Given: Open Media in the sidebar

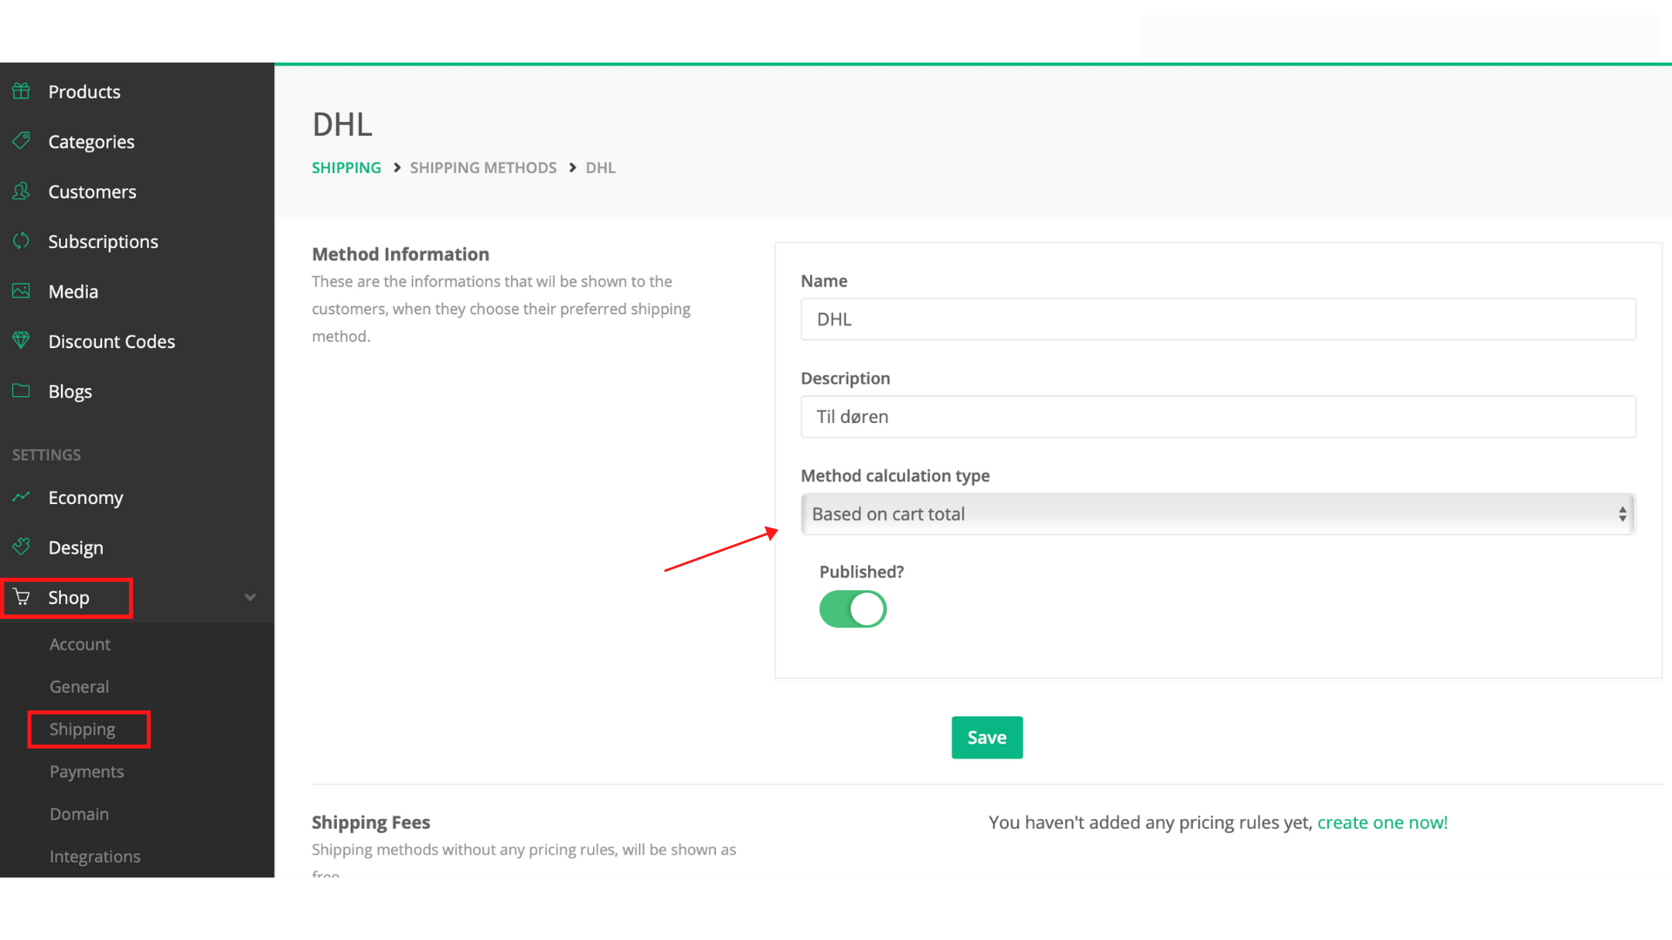Looking at the screenshot, I should (x=73, y=292).
